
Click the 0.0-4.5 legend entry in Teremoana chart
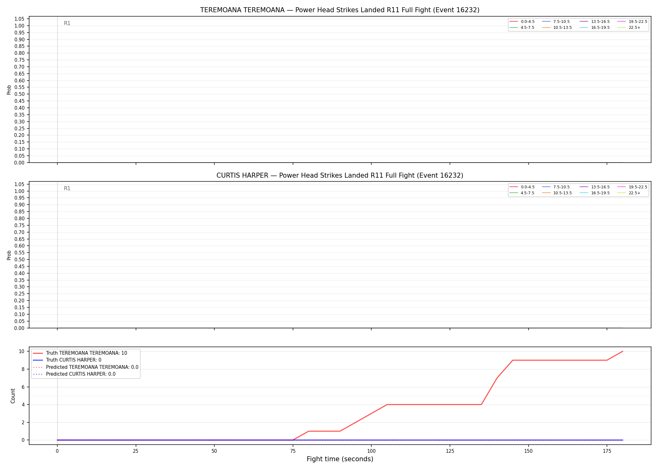(522, 22)
